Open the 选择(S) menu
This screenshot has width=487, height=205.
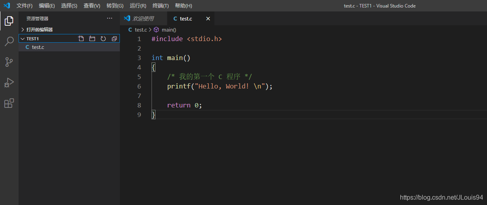coord(69,6)
